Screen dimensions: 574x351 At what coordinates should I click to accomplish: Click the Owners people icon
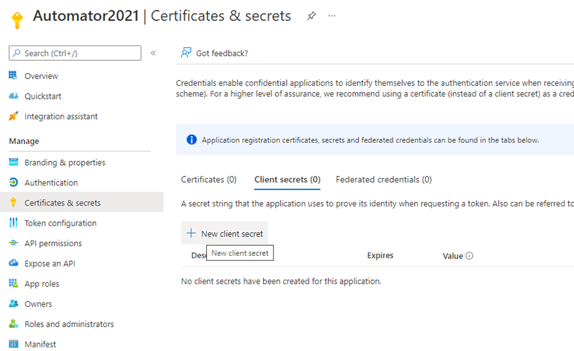[14, 304]
